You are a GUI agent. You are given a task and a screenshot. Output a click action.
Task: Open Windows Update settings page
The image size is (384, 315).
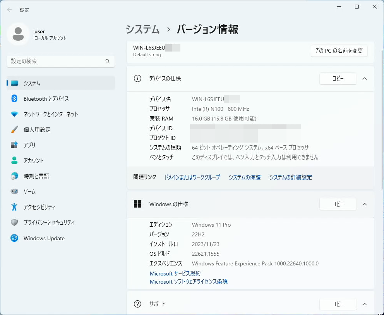(61, 238)
